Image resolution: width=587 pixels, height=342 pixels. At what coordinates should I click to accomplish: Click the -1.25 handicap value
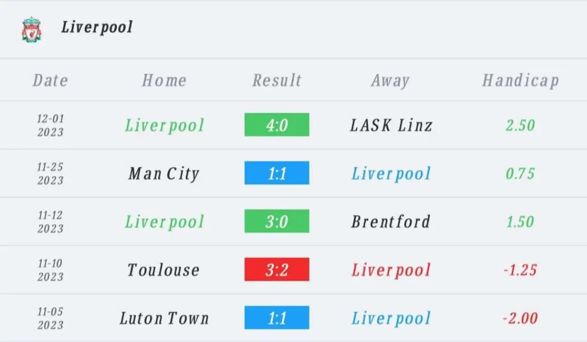tap(521, 270)
